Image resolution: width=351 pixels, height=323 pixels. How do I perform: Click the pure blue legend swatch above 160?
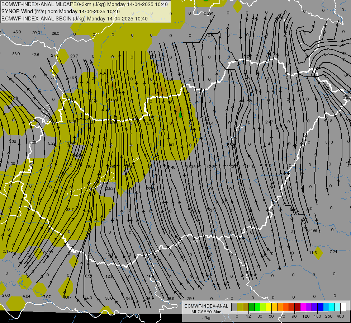point(320,307)
